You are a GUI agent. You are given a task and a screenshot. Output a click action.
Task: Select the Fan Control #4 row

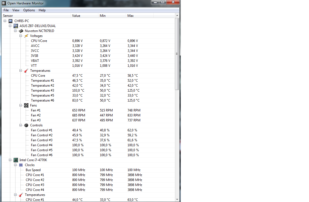88,145
